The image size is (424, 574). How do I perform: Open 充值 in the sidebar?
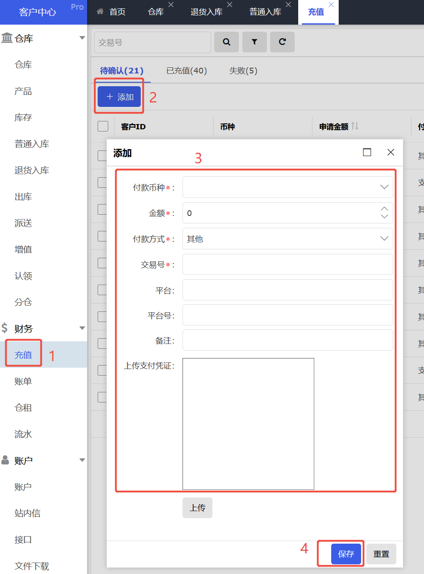tap(23, 355)
